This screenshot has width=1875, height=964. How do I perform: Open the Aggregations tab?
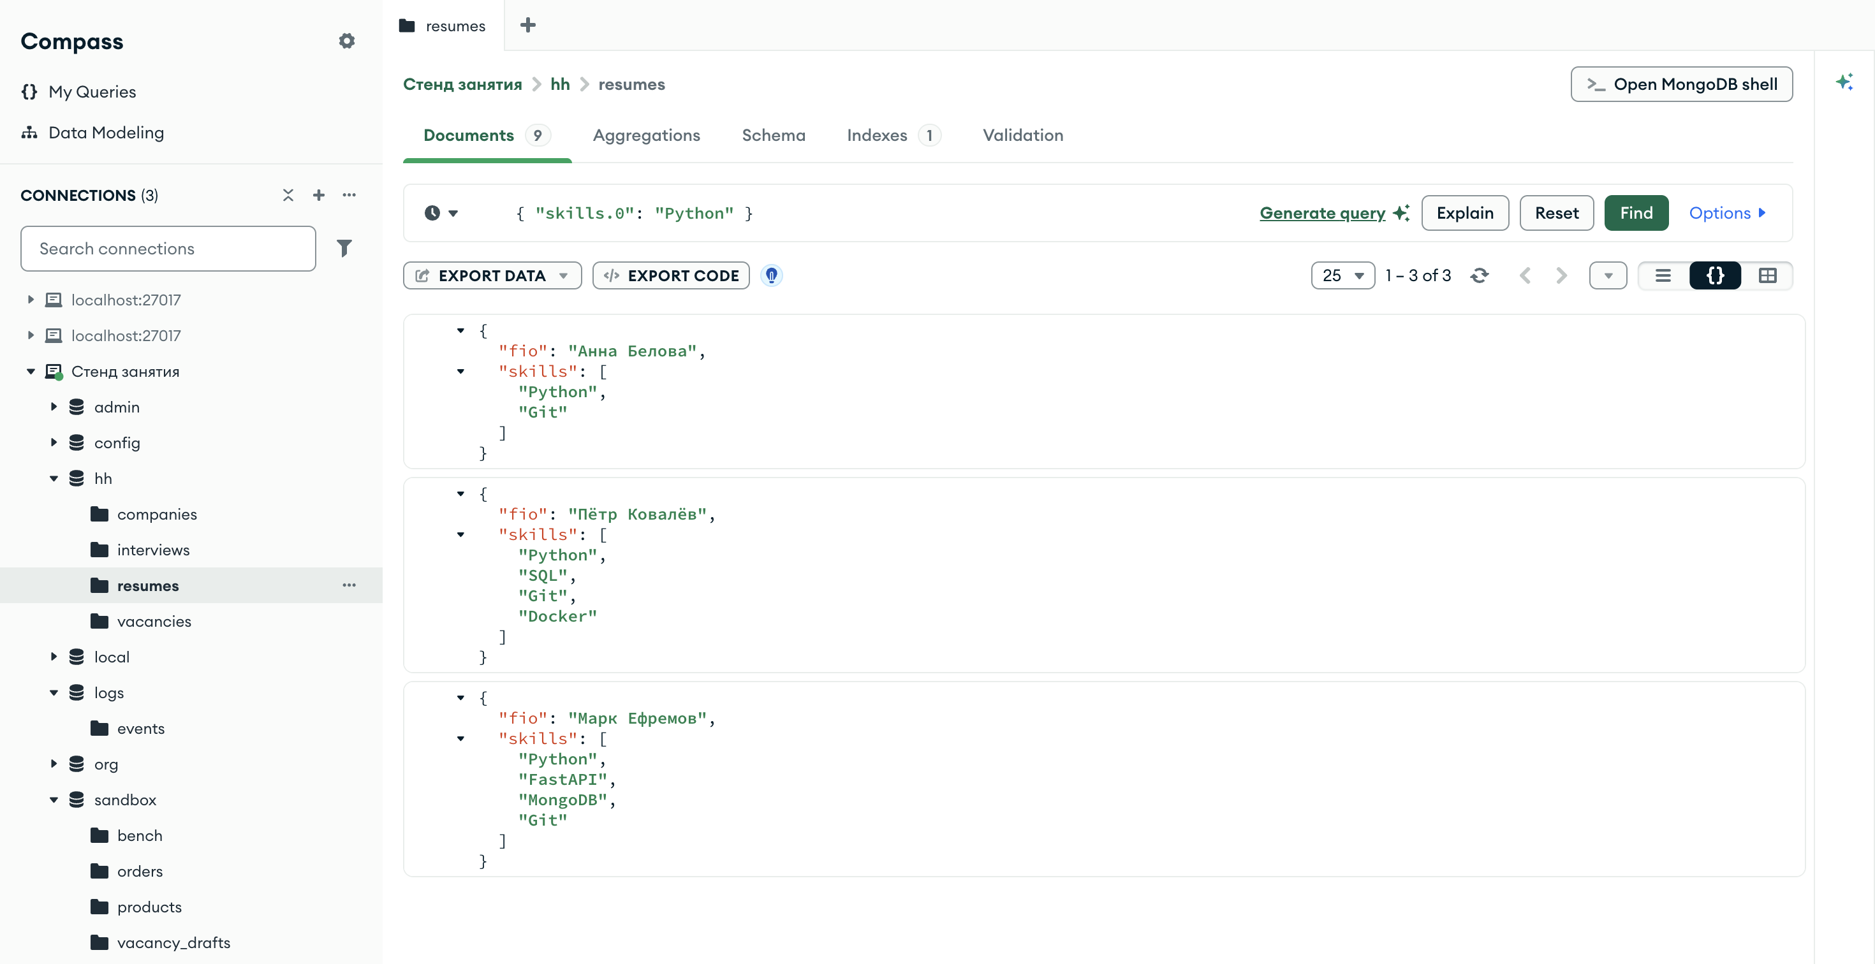coord(646,135)
